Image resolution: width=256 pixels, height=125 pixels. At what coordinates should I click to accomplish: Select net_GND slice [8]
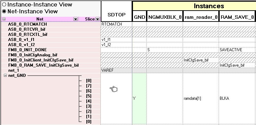click(89, 81)
